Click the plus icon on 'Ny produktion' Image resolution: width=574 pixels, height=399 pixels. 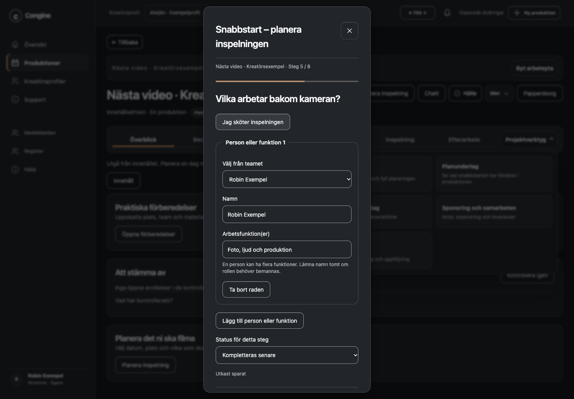pyautogui.click(x=517, y=13)
